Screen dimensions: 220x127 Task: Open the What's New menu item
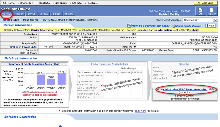[x=26, y=3]
